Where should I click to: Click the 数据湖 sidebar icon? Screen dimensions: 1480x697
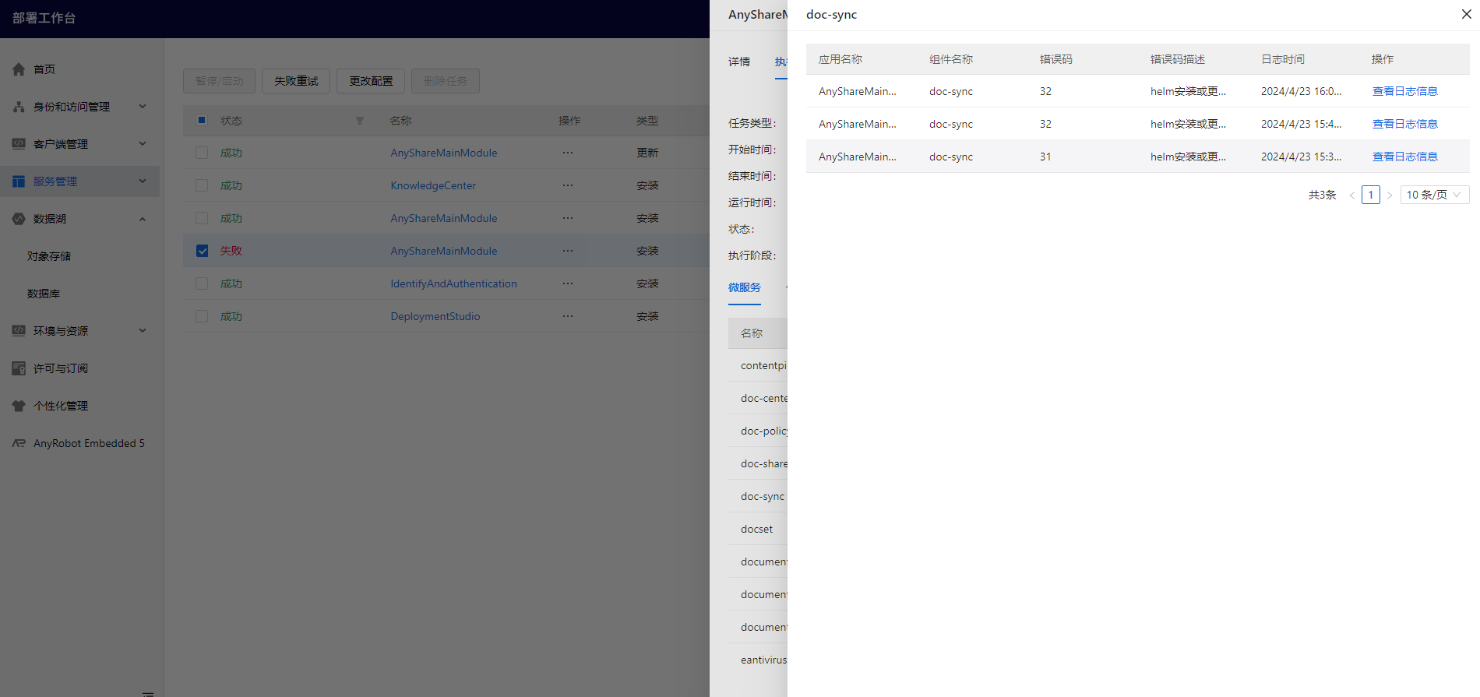pos(19,219)
